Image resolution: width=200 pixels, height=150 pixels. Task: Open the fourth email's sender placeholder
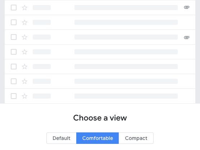42,52
